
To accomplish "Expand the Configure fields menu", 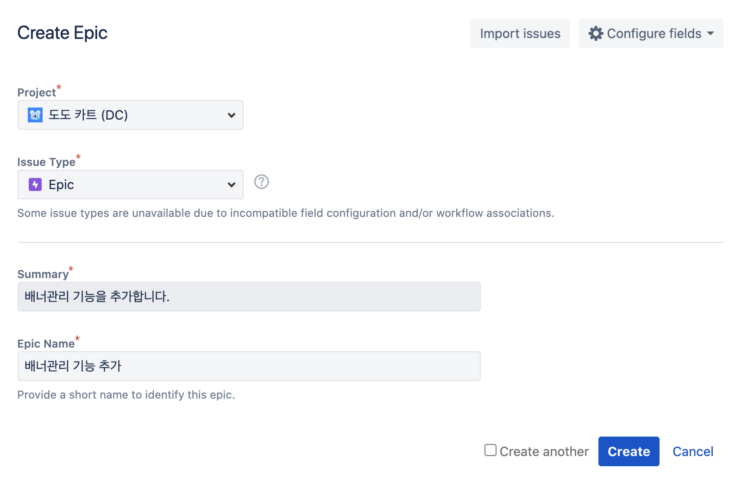I will [x=651, y=33].
